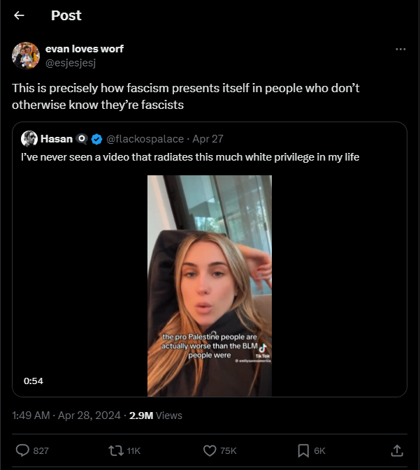The width and height of the screenshot is (420, 470).
Task: Click the affiliation badge beside Hasan
Action: click(82, 138)
